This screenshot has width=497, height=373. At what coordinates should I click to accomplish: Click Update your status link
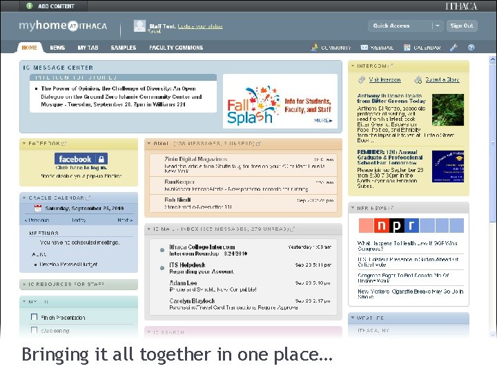(x=200, y=26)
